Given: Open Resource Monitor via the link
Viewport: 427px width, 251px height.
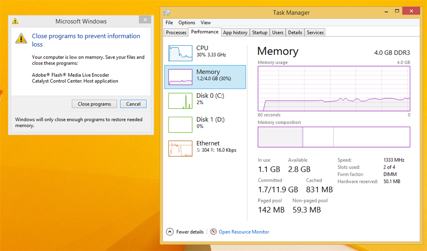Looking at the screenshot, I should pyautogui.click(x=244, y=232).
